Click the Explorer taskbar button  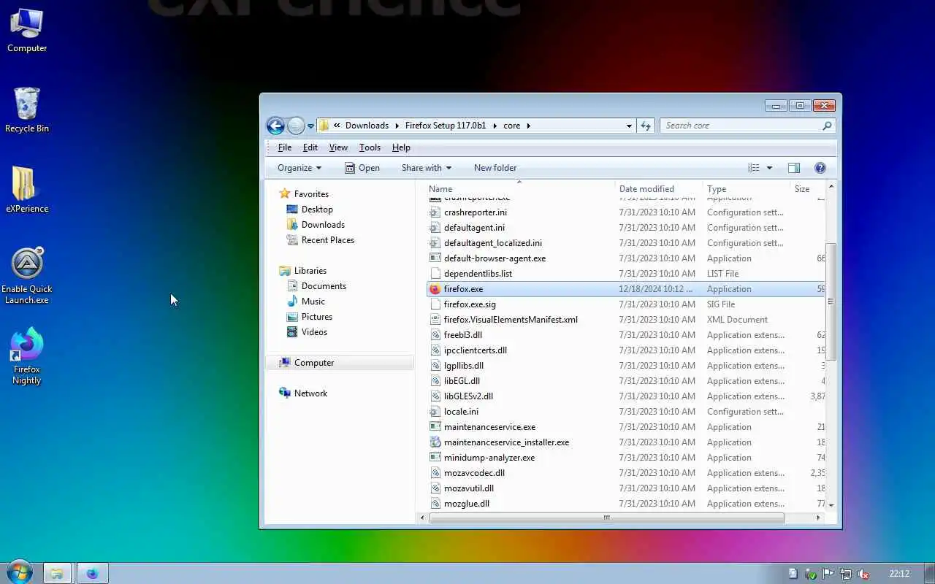57,573
